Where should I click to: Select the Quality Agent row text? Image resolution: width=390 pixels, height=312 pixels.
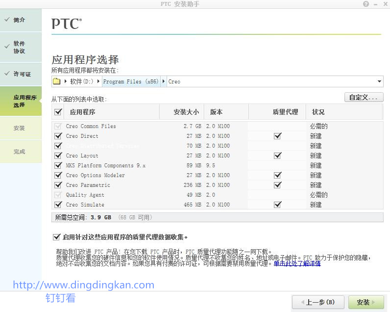click(x=85, y=195)
